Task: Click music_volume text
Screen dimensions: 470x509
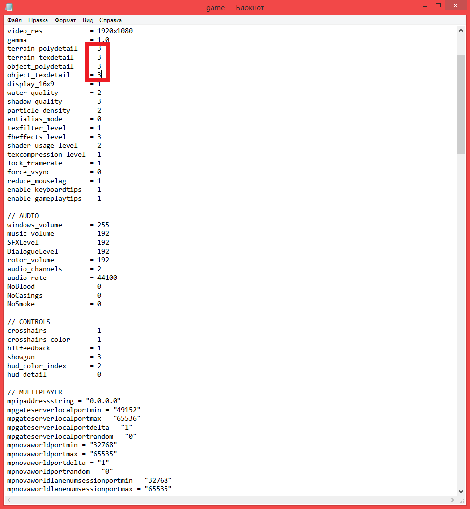Action: (x=31, y=234)
